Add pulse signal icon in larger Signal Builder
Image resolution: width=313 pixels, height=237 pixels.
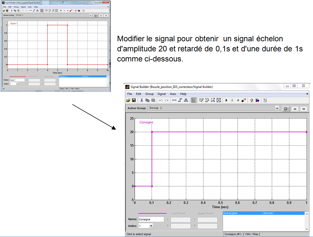pyautogui.click(x=186, y=100)
